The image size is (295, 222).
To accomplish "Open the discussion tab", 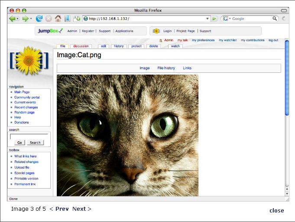I will (81, 46).
